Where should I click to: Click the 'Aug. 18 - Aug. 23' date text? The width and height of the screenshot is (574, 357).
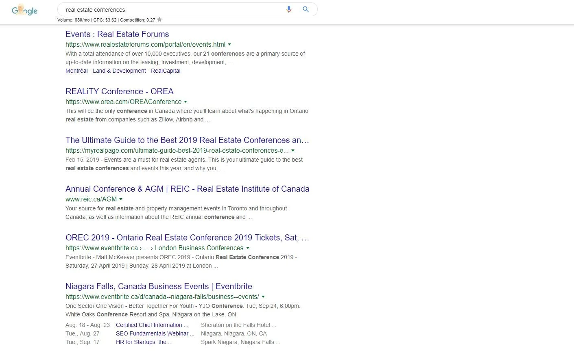[88, 325]
